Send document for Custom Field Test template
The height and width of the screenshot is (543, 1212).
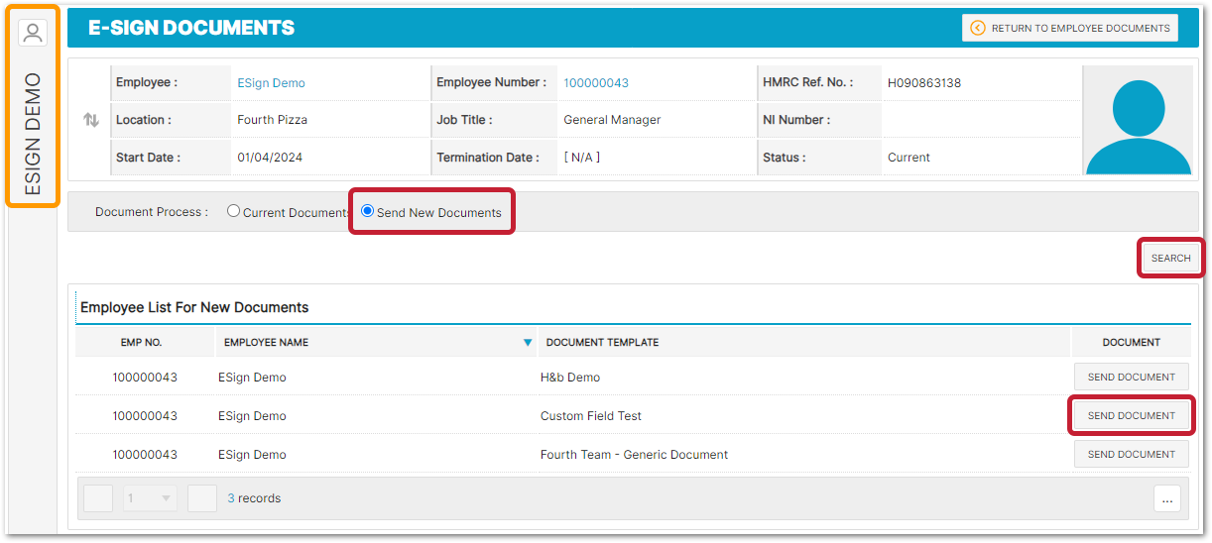coord(1131,416)
